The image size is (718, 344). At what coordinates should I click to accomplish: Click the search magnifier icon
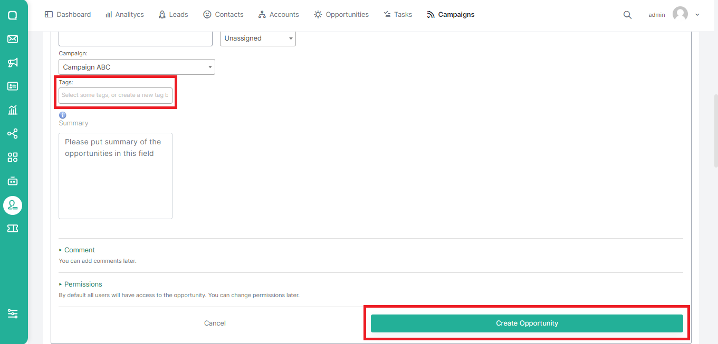[627, 15]
